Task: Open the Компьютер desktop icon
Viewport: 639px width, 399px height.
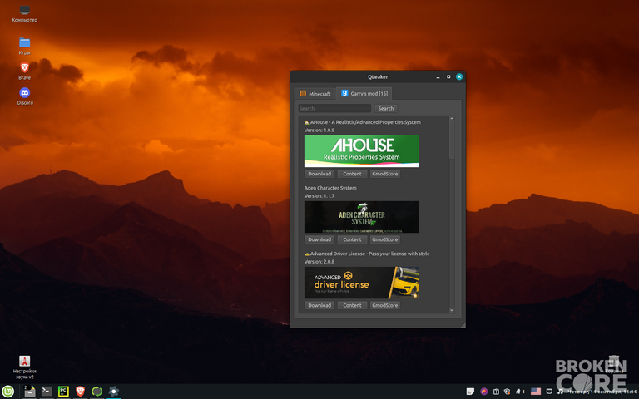Action: click(x=24, y=13)
